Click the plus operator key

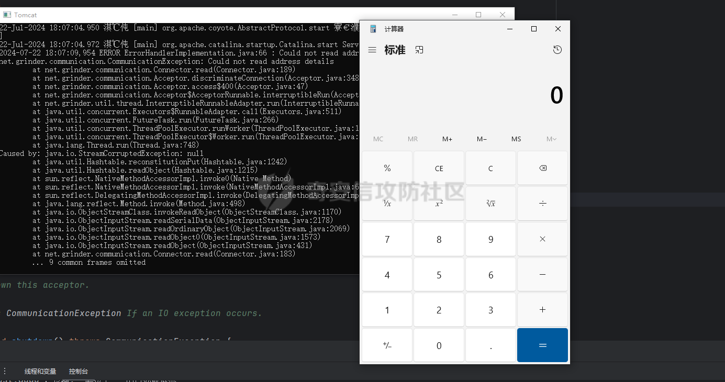(x=542, y=310)
